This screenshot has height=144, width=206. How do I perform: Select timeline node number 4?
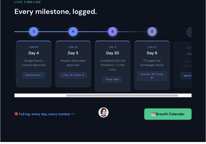(73, 32)
